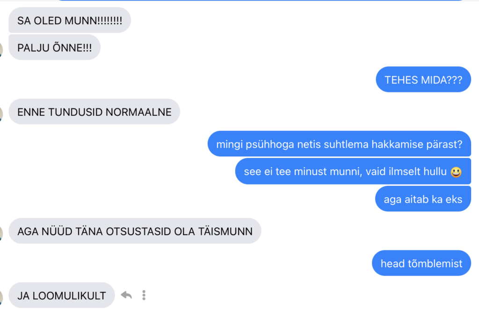Click the reply arrow next to JA LOOMULIKULT
The width and height of the screenshot is (479, 313).
coord(126,295)
